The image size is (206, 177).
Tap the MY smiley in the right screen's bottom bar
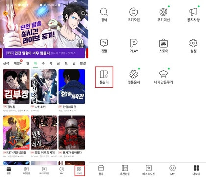[x=172, y=170]
